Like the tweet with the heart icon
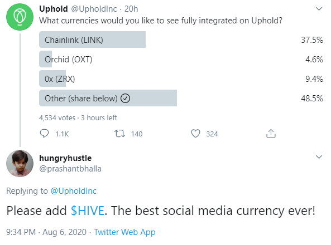This screenshot has height=245, width=331. tap(195, 134)
